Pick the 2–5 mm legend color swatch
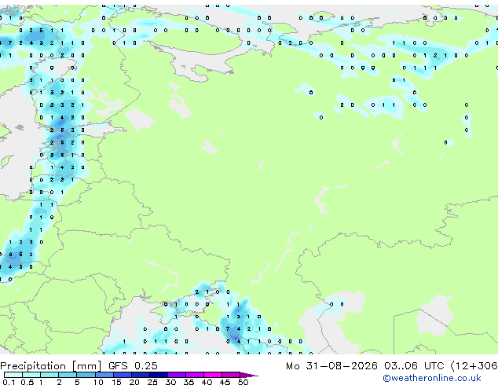The width and height of the screenshot is (498, 385). (x=68, y=375)
